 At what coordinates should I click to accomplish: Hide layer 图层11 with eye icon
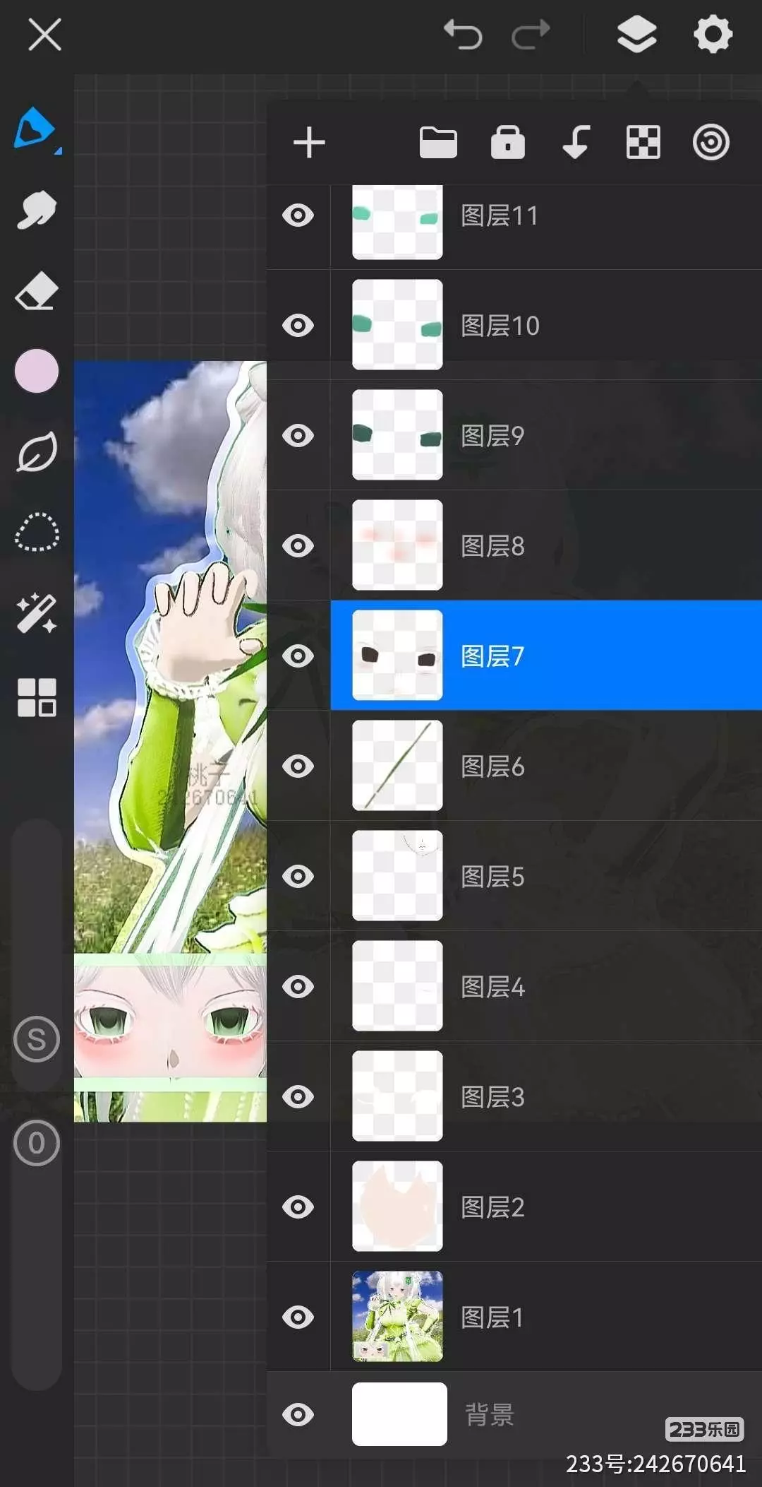(298, 215)
